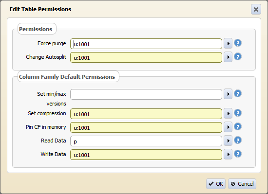Expand arrow beside Pin CF in memory

click(x=228, y=127)
